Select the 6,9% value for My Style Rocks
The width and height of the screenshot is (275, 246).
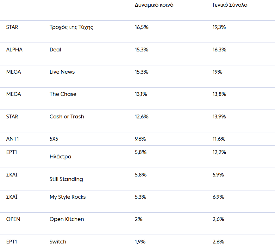pos(218,197)
